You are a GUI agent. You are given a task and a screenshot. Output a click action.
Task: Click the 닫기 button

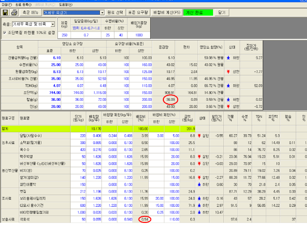(x=222, y=13)
